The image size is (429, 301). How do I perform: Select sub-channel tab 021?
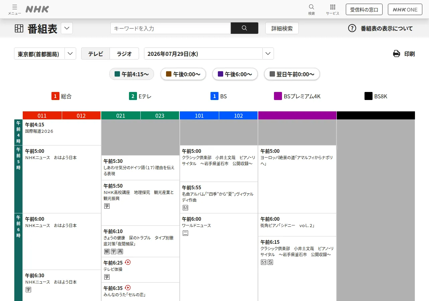[121, 115]
